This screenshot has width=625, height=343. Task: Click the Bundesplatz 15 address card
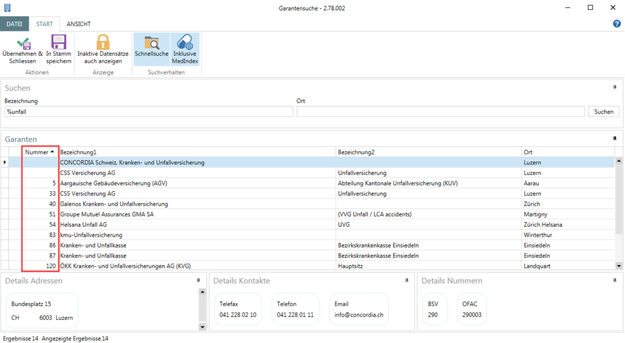pos(42,311)
